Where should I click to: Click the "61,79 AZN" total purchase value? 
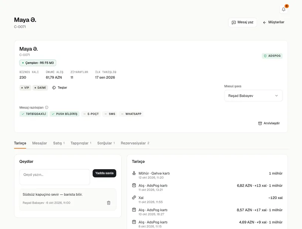(x=54, y=78)
